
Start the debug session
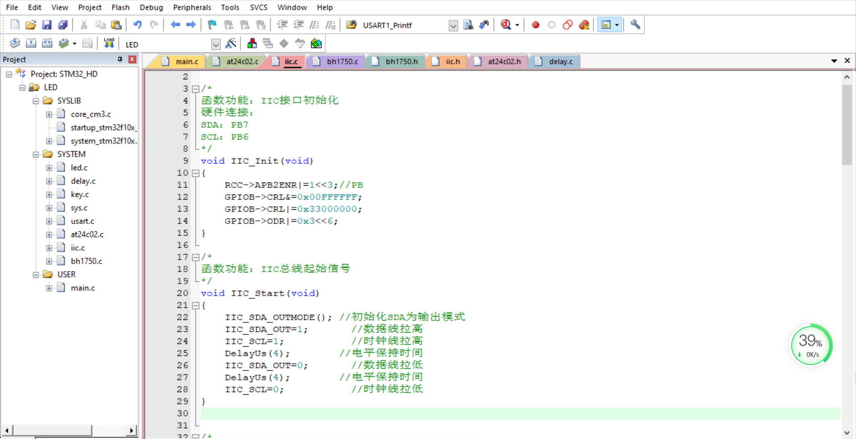tap(506, 25)
